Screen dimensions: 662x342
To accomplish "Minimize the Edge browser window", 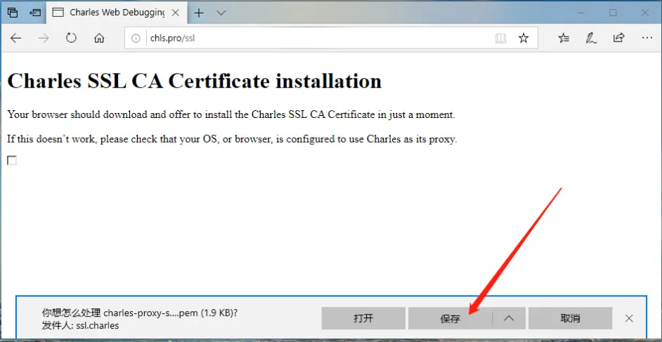I will [581, 13].
